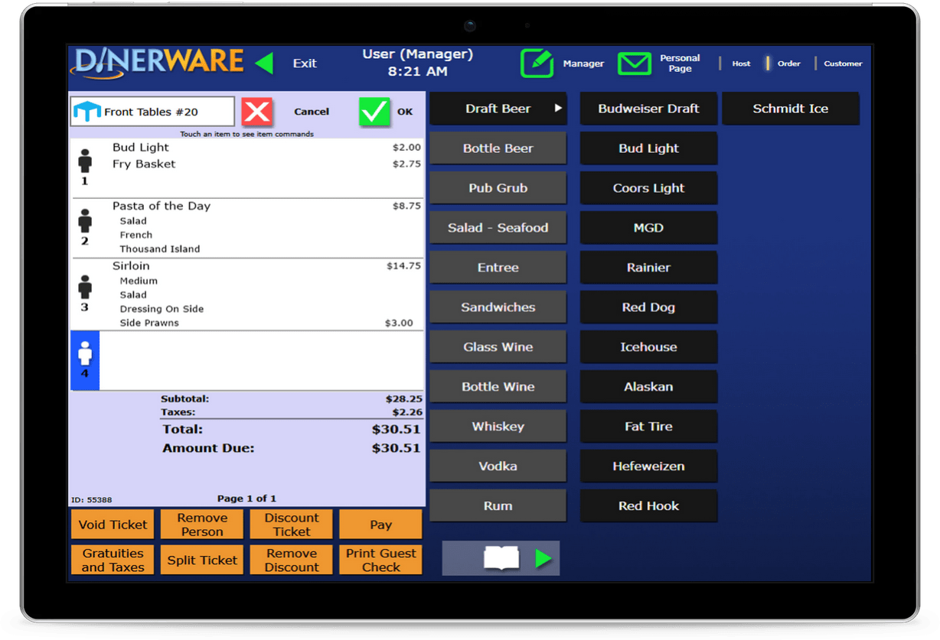
Task: Click the table icon in Front Tables field
Action: [x=86, y=112]
